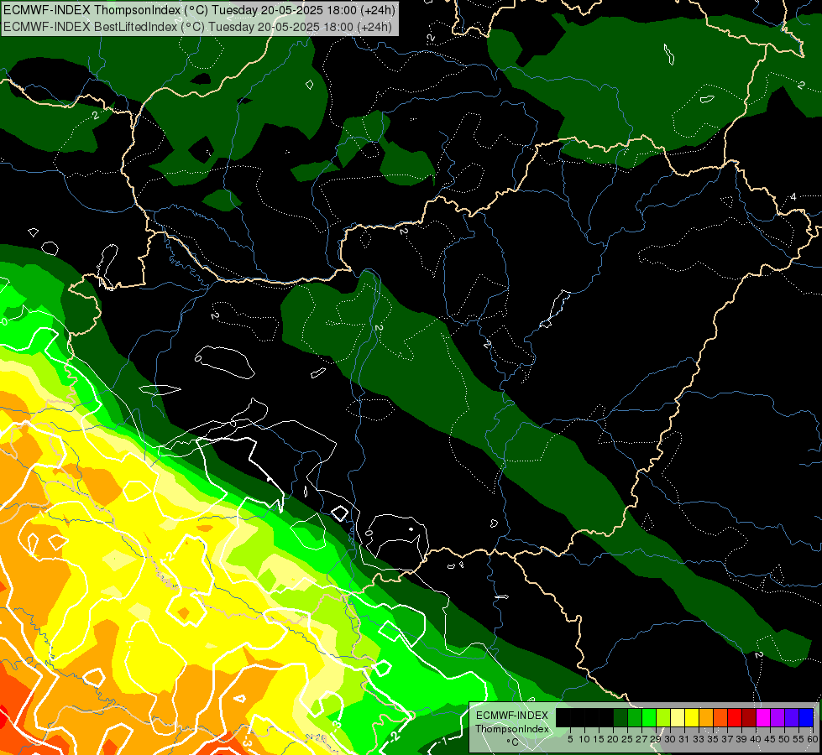Pick the pale yellow 30–31 legend swatch
The width and height of the screenshot is (822, 755).
click(x=678, y=717)
